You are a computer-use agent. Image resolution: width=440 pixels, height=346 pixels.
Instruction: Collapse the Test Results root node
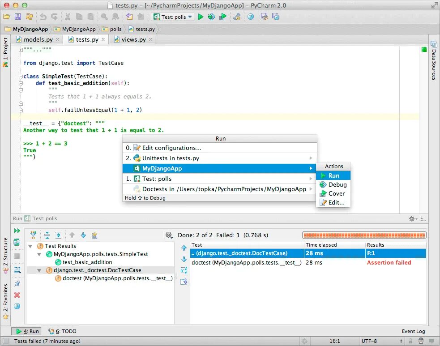(30, 246)
